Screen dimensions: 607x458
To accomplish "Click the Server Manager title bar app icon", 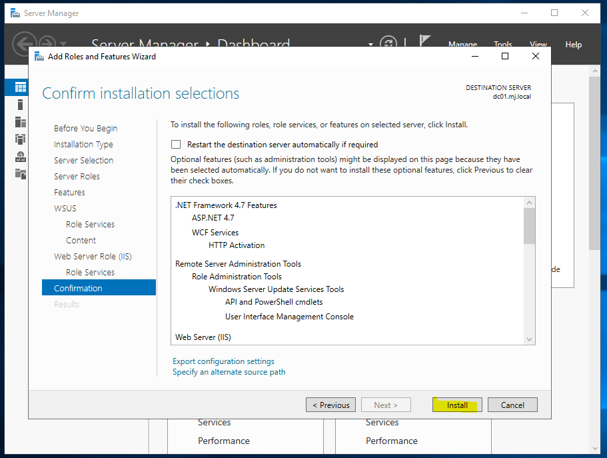I will pyautogui.click(x=15, y=13).
